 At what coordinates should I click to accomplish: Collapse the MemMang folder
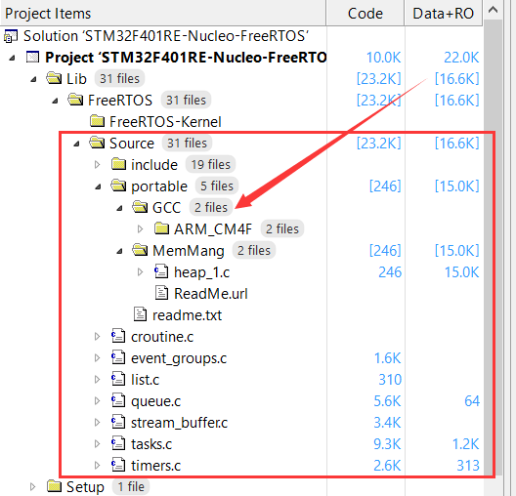[x=120, y=252]
